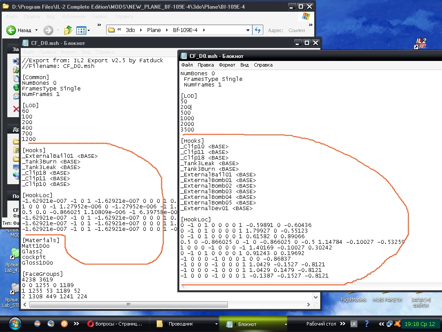Open Блокнот taskbar group dropdown arrow

click(286, 324)
